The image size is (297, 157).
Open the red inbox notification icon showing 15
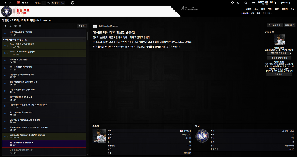coord(18,3)
